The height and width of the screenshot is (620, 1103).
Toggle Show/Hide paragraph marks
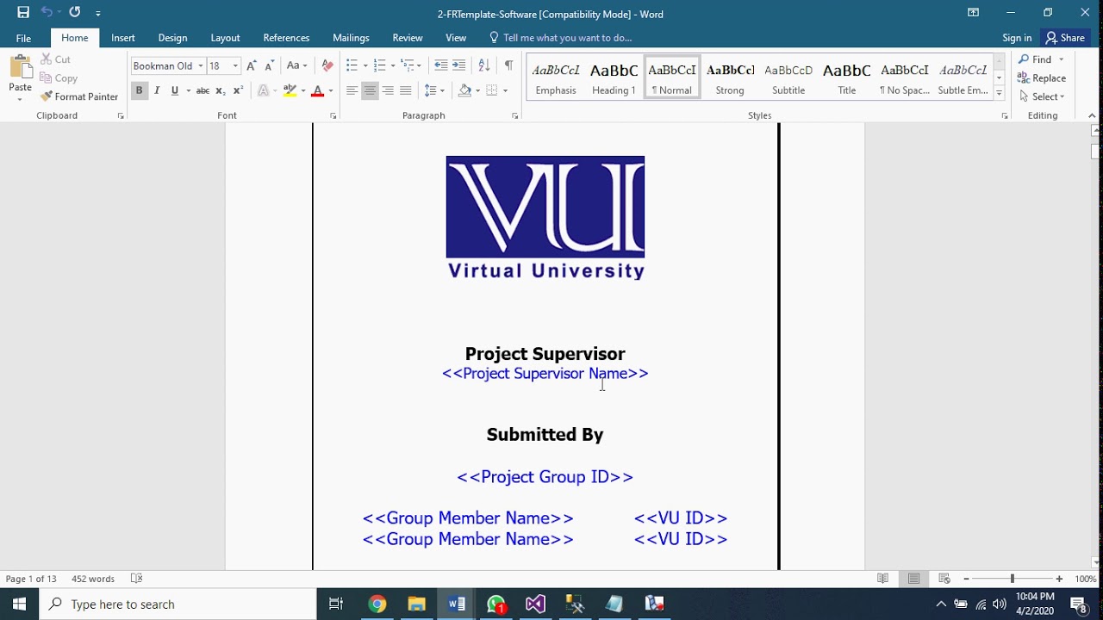click(508, 65)
